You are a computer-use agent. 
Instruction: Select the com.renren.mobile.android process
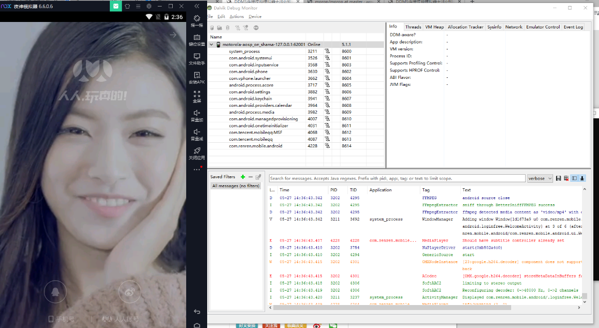coord(255,146)
